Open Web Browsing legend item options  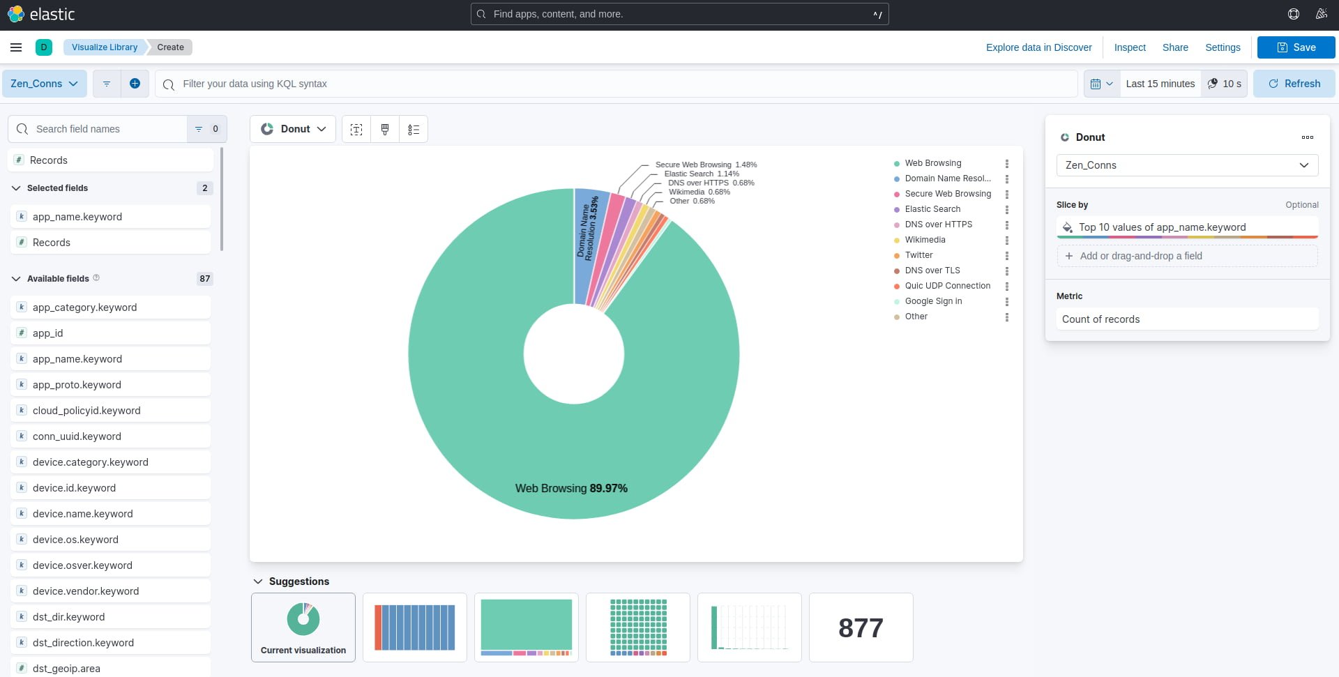(1006, 163)
